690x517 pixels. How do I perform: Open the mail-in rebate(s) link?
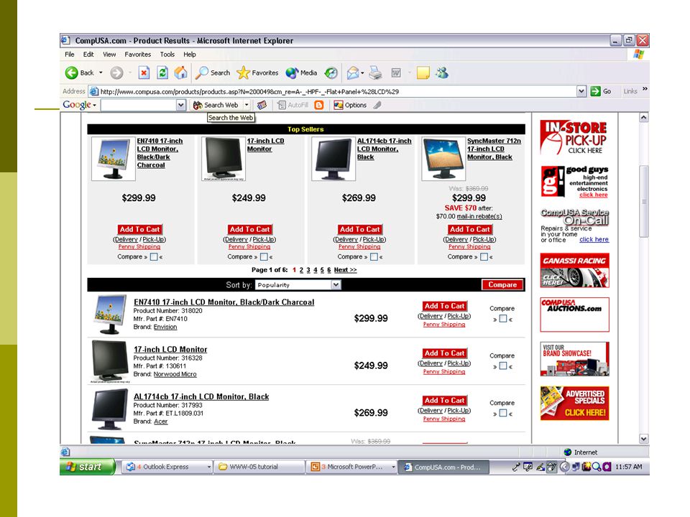pos(479,216)
